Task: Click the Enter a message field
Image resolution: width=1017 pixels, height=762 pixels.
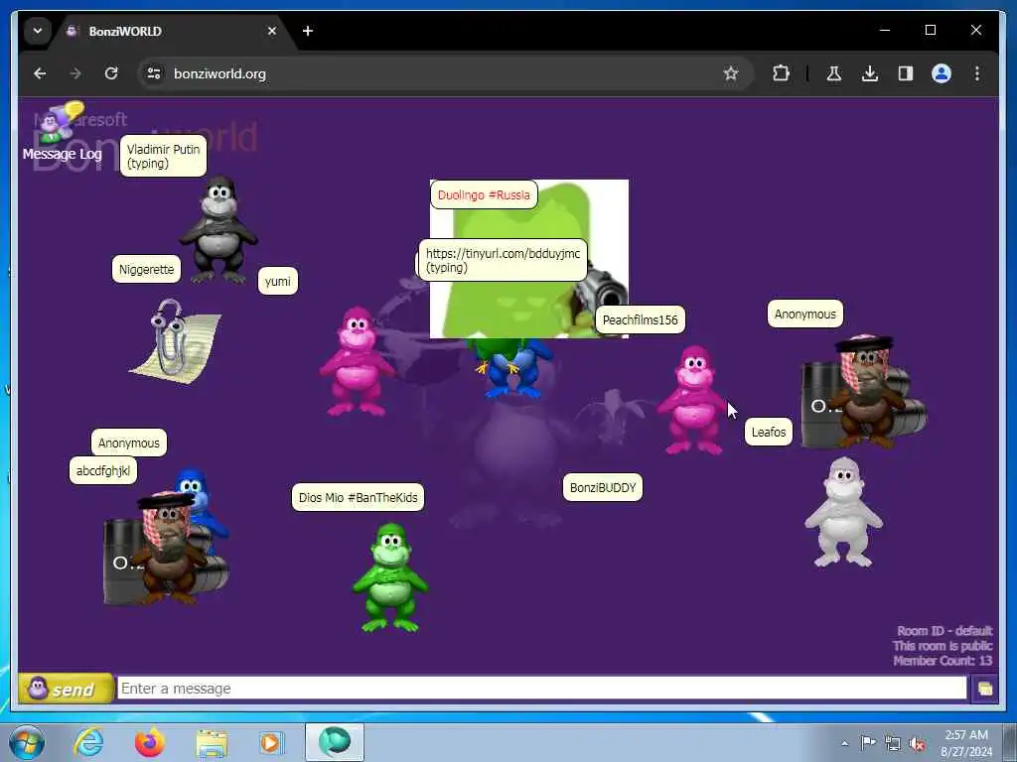Action: coord(541,689)
